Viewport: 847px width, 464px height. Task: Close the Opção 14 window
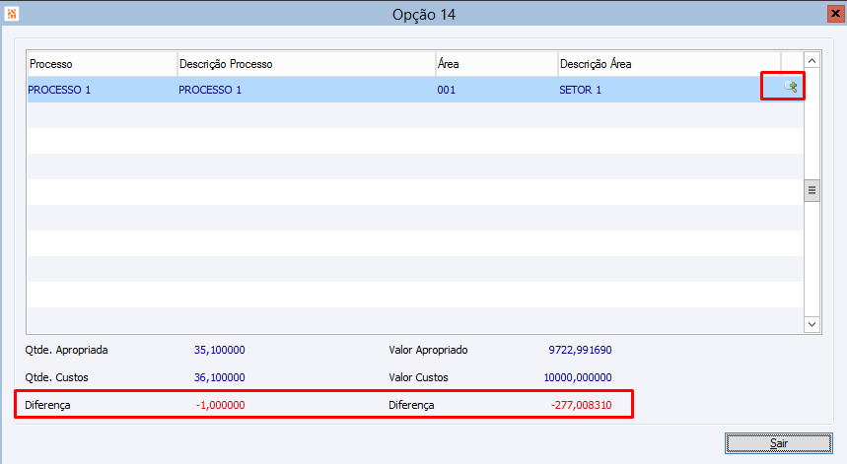click(833, 14)
